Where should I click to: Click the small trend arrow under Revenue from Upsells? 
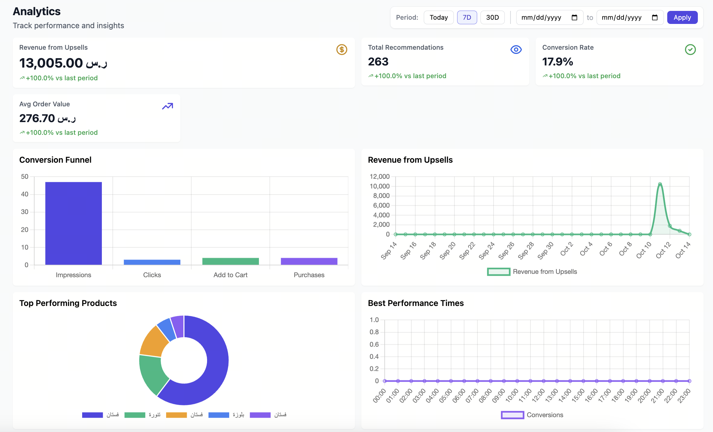click(x=22, y=78)
